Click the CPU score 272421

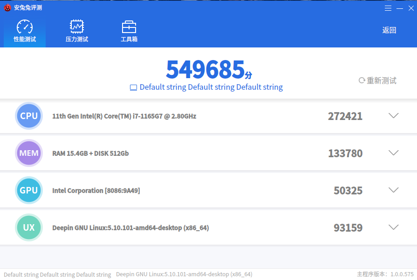[x=345, y=116]
